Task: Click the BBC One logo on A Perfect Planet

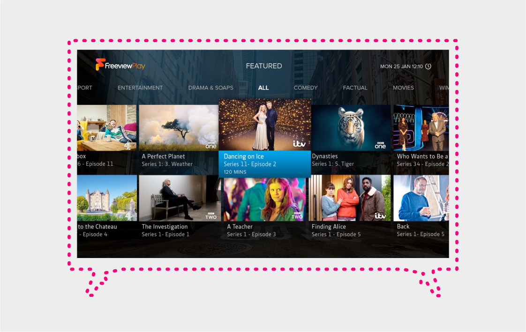Action: 211,145
